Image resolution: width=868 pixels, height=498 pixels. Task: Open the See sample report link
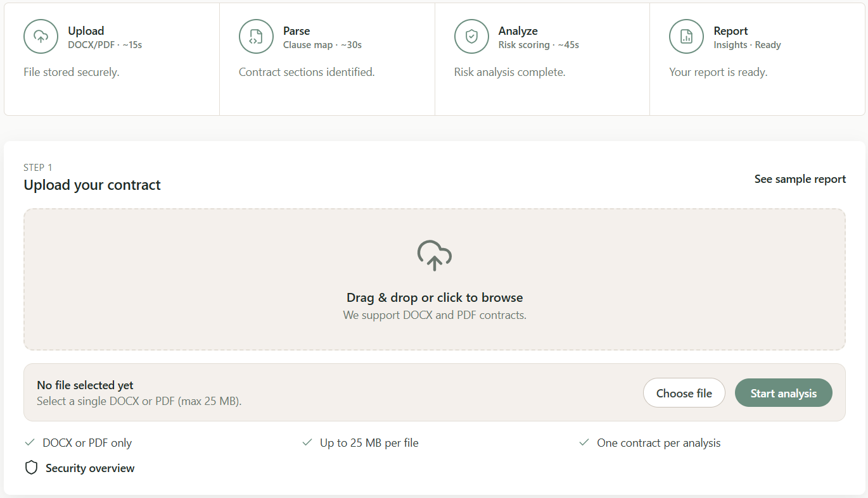click(x=800, y=179)
